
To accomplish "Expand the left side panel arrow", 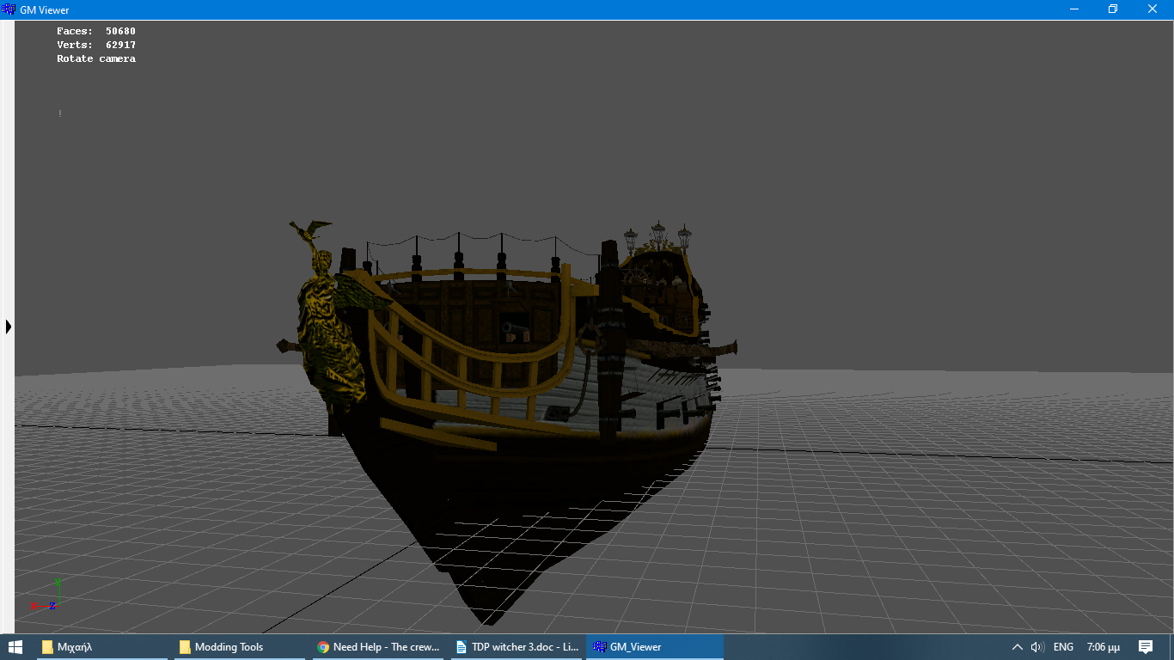I will (x=9, y=327).
